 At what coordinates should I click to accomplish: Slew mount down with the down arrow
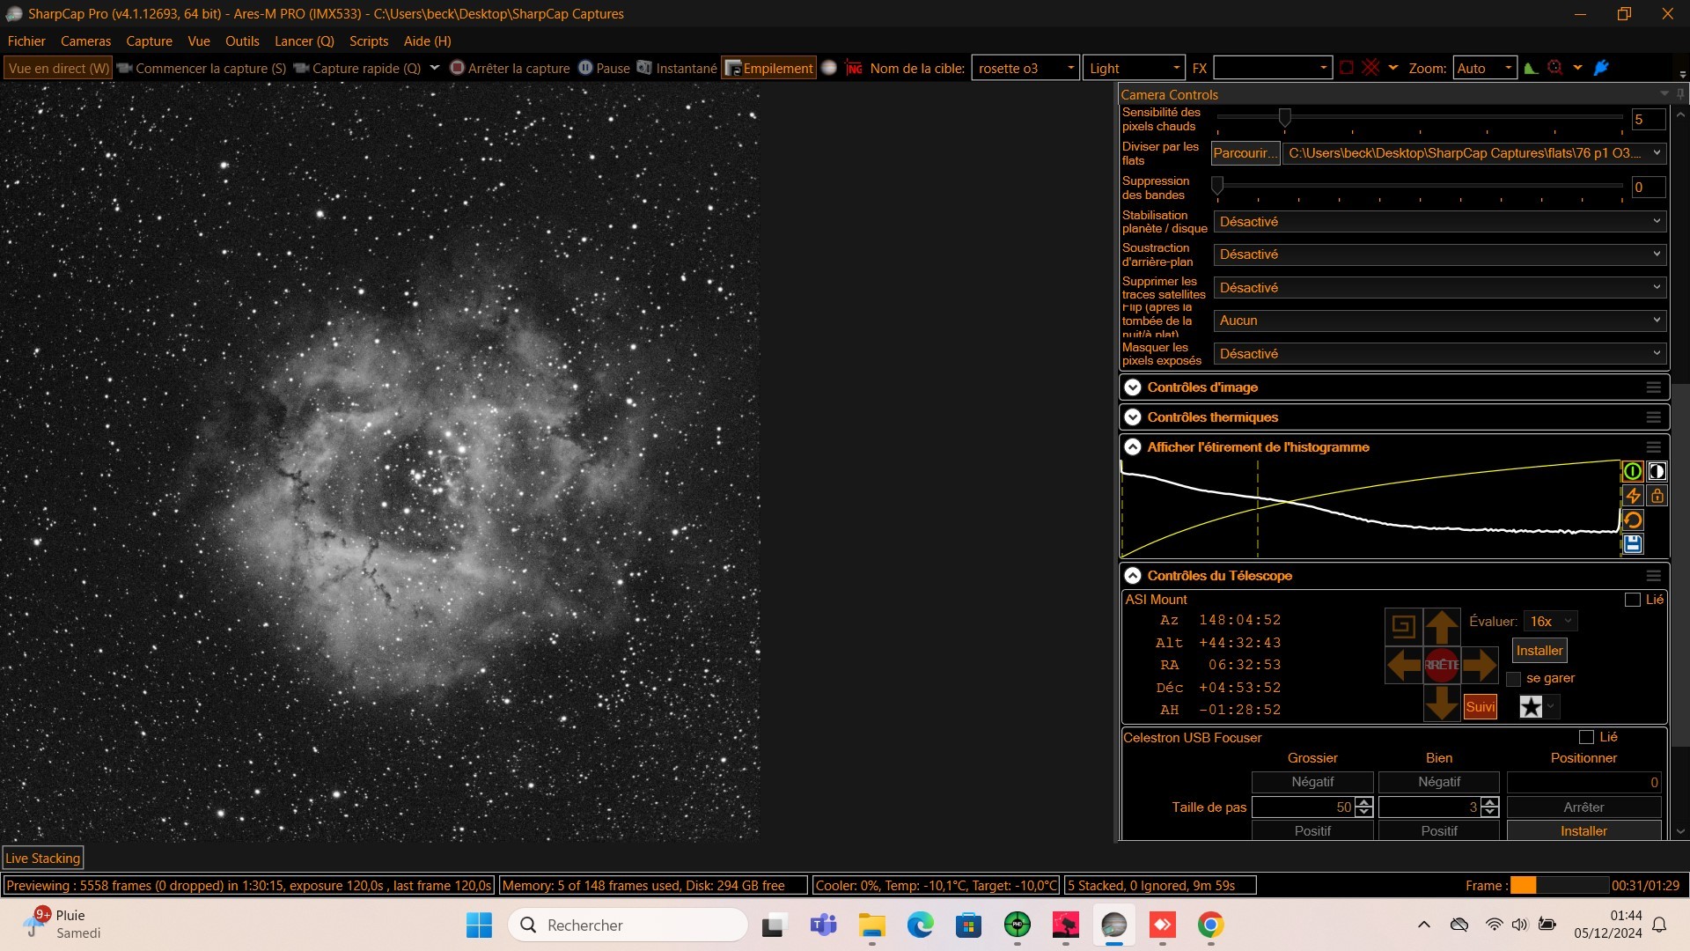pyautogui.click(x=1442, y=703)
